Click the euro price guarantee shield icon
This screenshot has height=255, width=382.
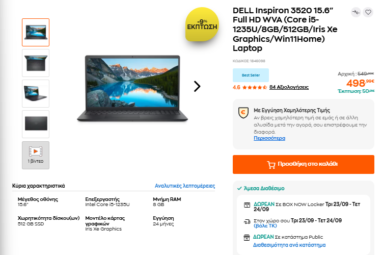(x=243, y=112)
